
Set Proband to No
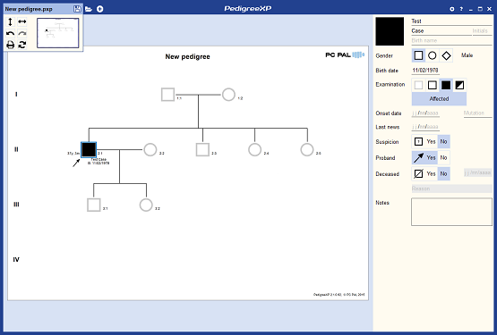(443, 157)
